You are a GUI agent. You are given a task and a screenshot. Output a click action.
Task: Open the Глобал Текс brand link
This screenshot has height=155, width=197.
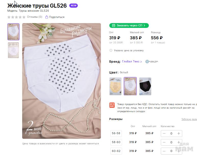131,62
